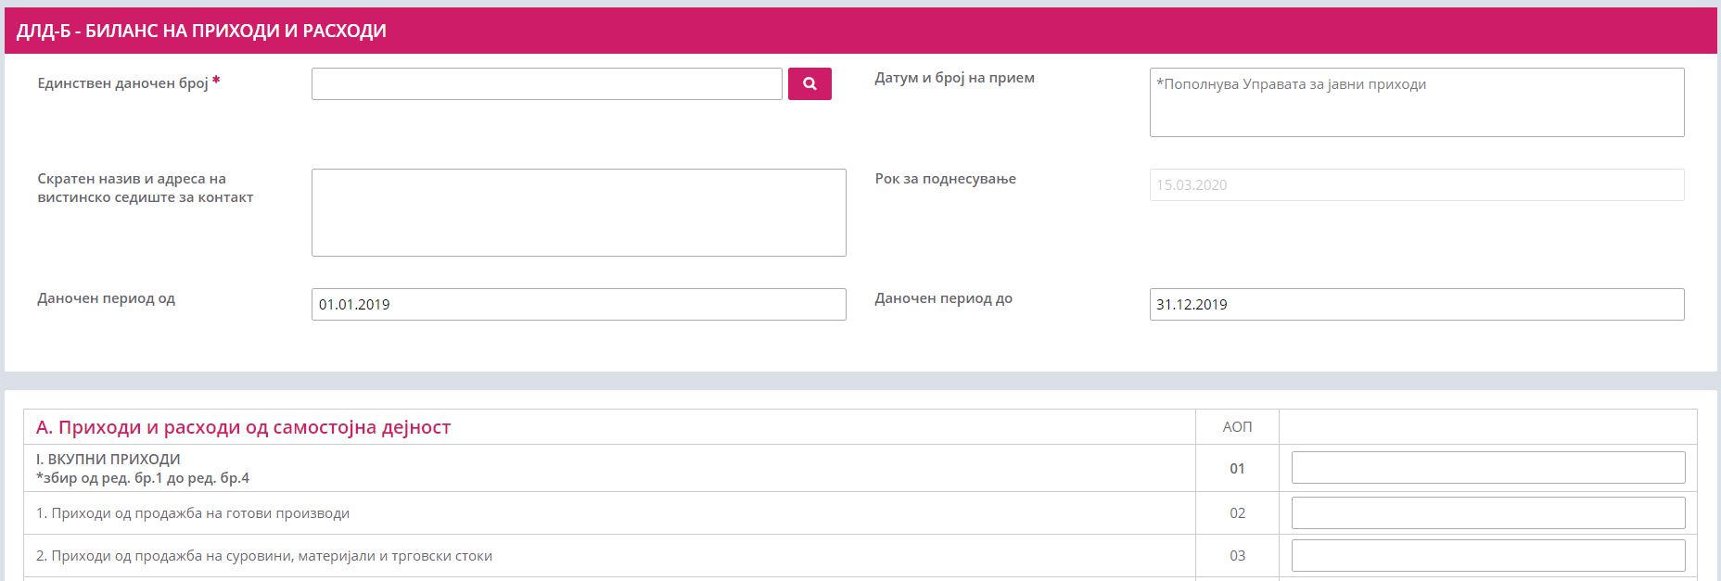This screenshot has width=1721, height=581.
Task: Click the АОП column header
Action: 1237,427
